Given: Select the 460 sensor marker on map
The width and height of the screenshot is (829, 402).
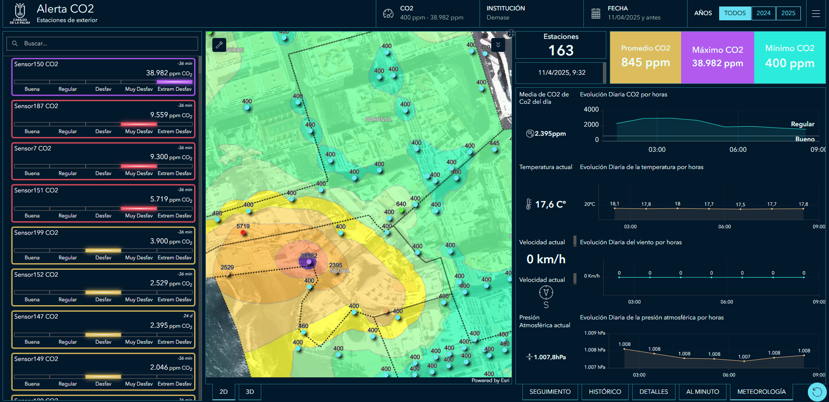Looking at the screenshot, I should click(303, 332).
